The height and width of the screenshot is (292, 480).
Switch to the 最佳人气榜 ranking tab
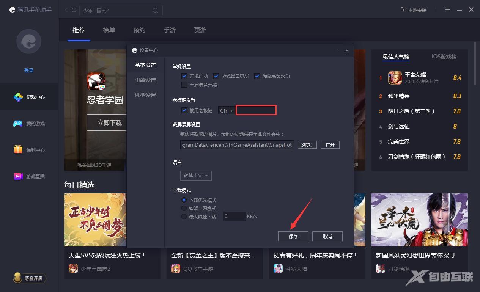pyautogui.click(x=396, y=57)
